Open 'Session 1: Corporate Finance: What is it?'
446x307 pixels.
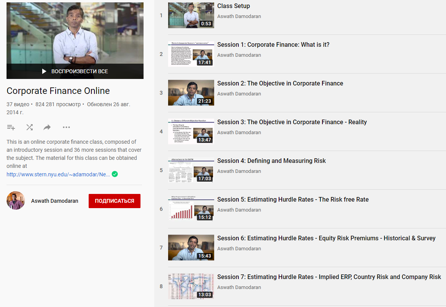click(273, 44)
